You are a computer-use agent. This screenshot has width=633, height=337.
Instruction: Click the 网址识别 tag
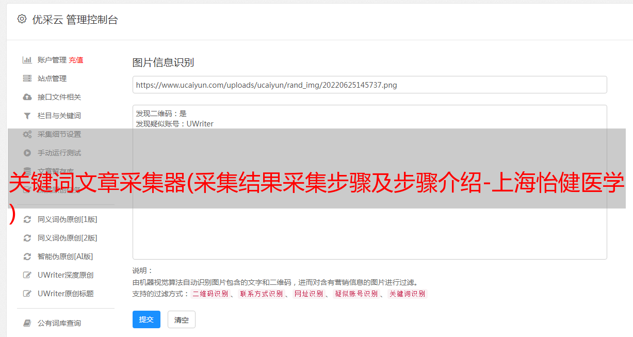click(x=309, y=294)
